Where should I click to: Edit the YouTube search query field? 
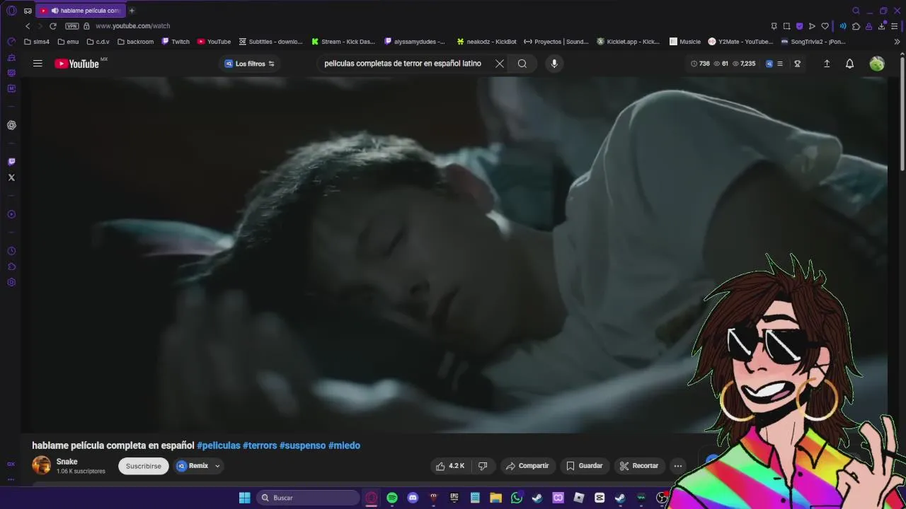[x=403, y=64]
